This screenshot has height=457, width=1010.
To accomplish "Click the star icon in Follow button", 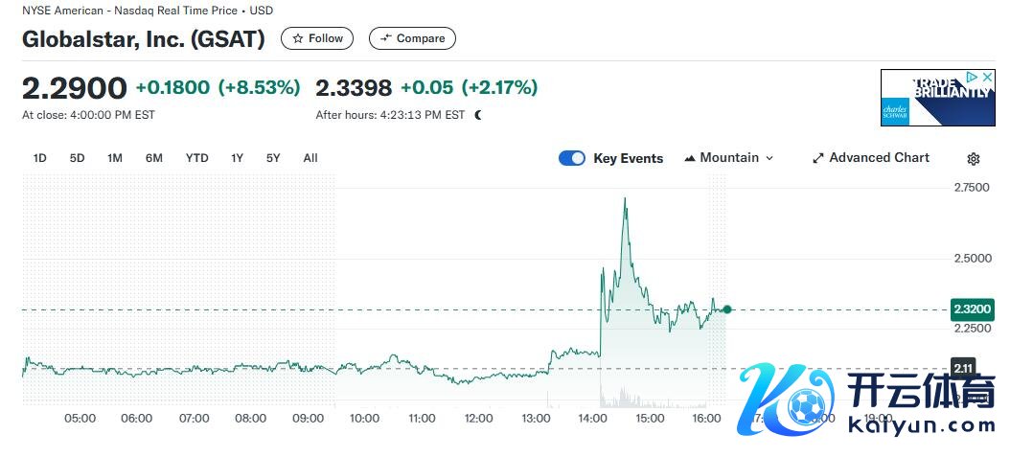I will click(x=298, y=38).
